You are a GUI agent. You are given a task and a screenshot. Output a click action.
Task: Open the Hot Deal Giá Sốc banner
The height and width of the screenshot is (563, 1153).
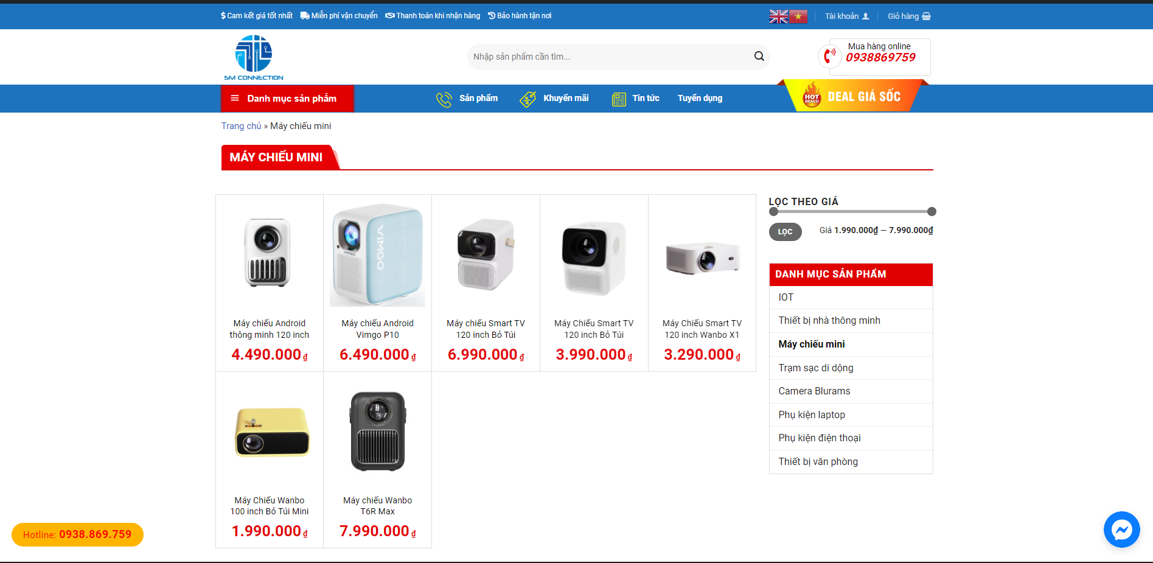[852, 97]
